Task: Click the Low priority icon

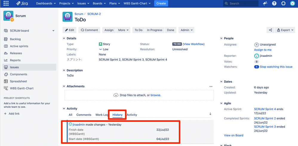Action: 100,49
